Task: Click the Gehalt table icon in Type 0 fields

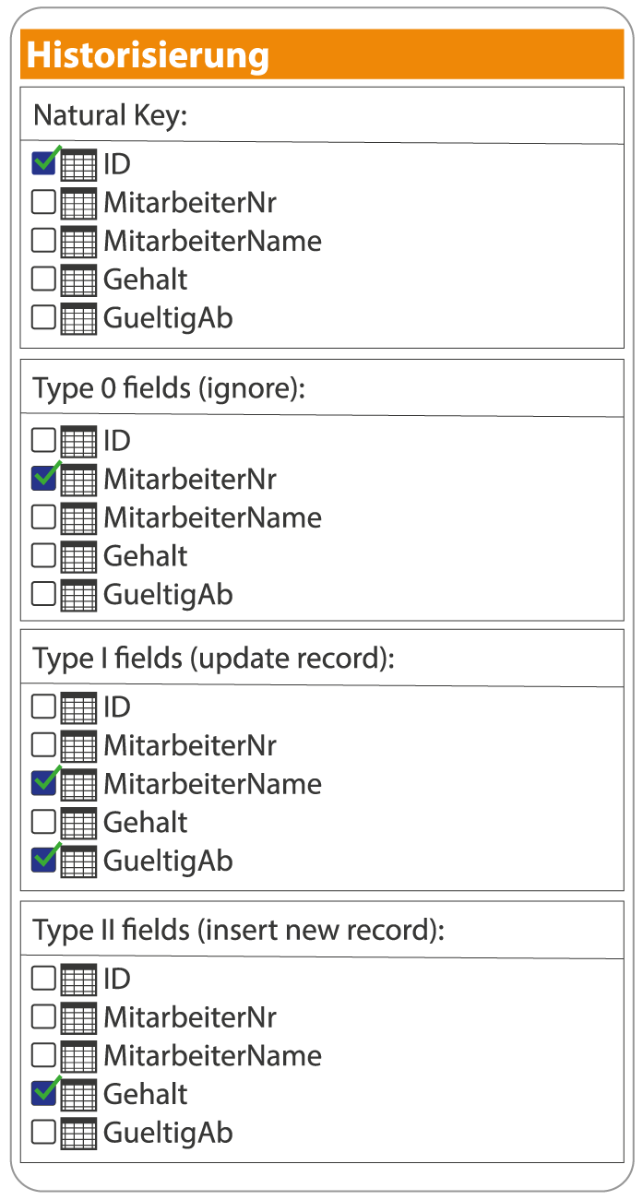Action: [x=77, y=555]
